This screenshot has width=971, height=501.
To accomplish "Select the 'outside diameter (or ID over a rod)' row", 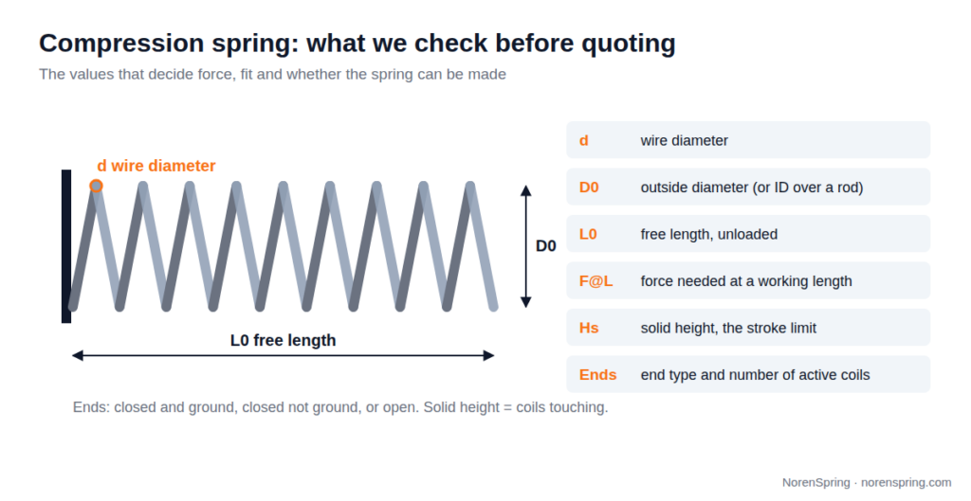I will [748, 187].
